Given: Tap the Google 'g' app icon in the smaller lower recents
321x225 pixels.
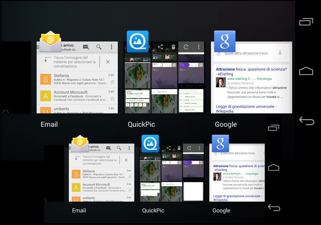Looking at the screenshot, I should coord(220,143).
